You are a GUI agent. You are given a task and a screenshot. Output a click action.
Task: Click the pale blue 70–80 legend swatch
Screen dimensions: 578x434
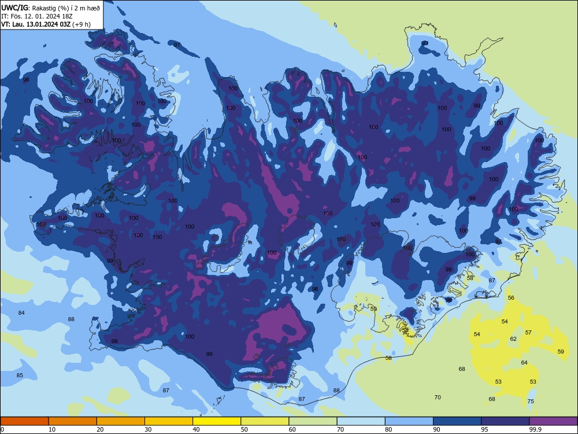(361, 421)
